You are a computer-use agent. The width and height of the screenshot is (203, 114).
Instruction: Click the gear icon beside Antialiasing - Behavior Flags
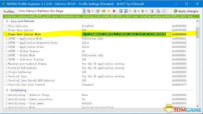coord(6,95)
